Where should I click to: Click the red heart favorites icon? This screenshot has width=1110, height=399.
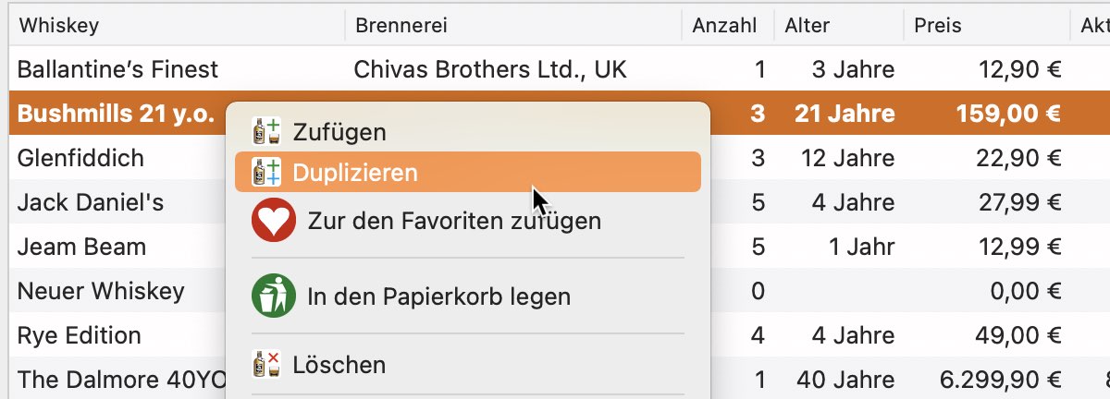pyautogui.click(x=274, y=221)
